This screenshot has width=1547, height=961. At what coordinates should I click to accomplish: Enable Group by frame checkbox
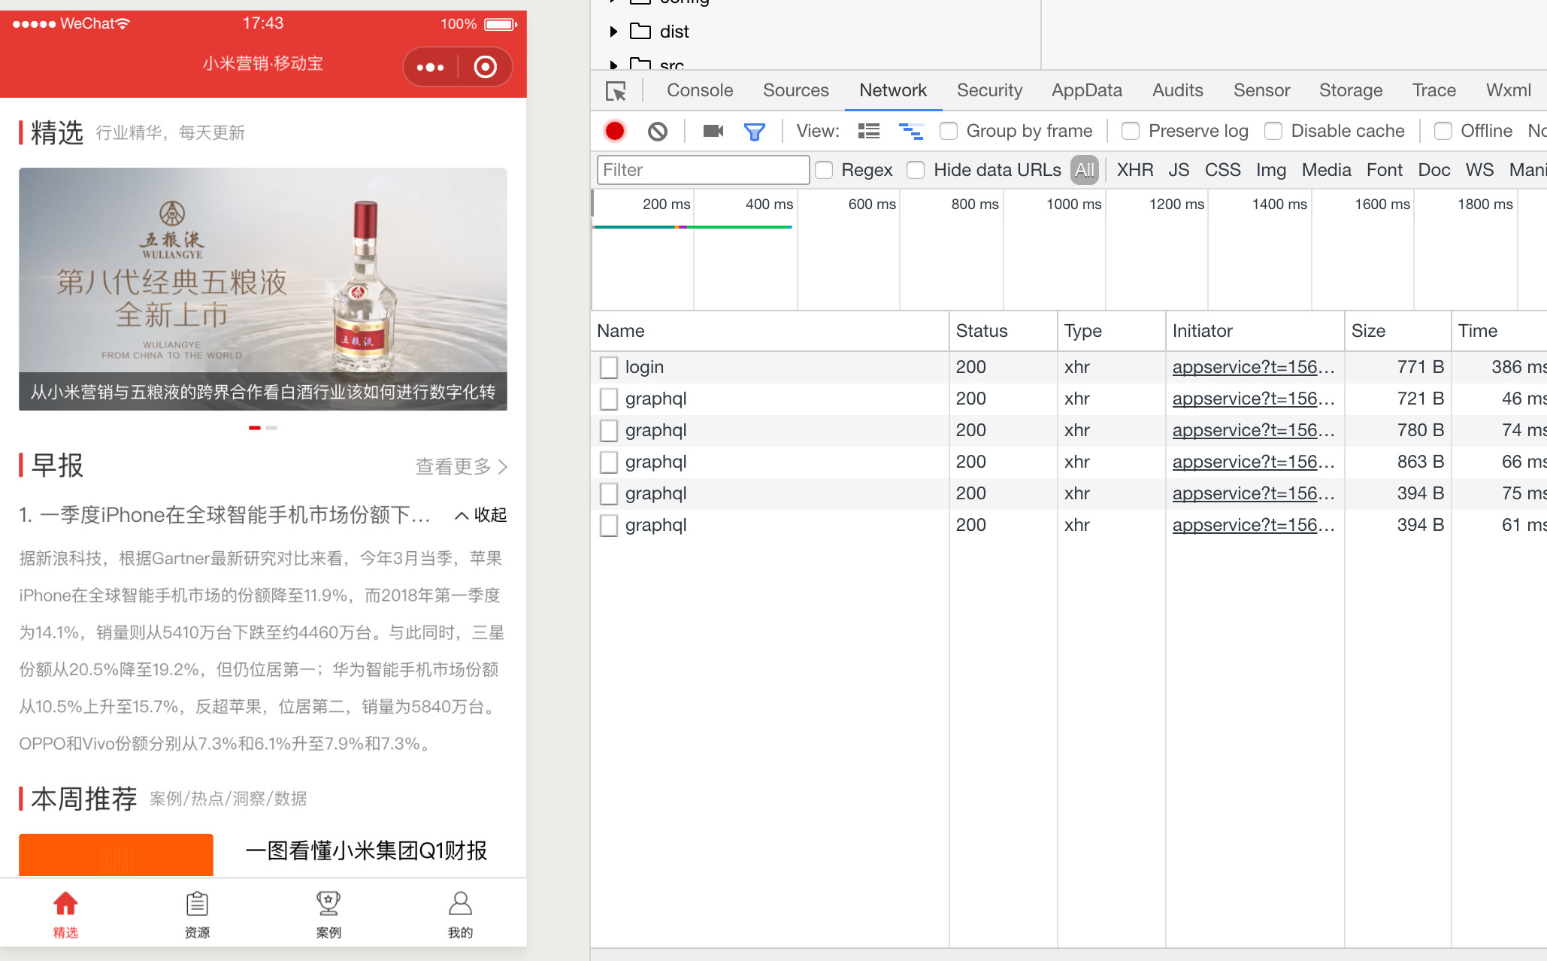click(949, 131)
